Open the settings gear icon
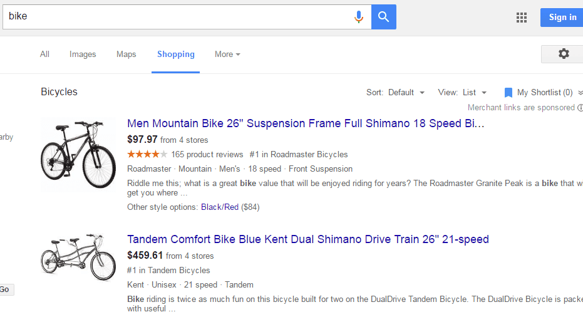The height and width of the screenshot is (312, 583). (x=564, y=55)
